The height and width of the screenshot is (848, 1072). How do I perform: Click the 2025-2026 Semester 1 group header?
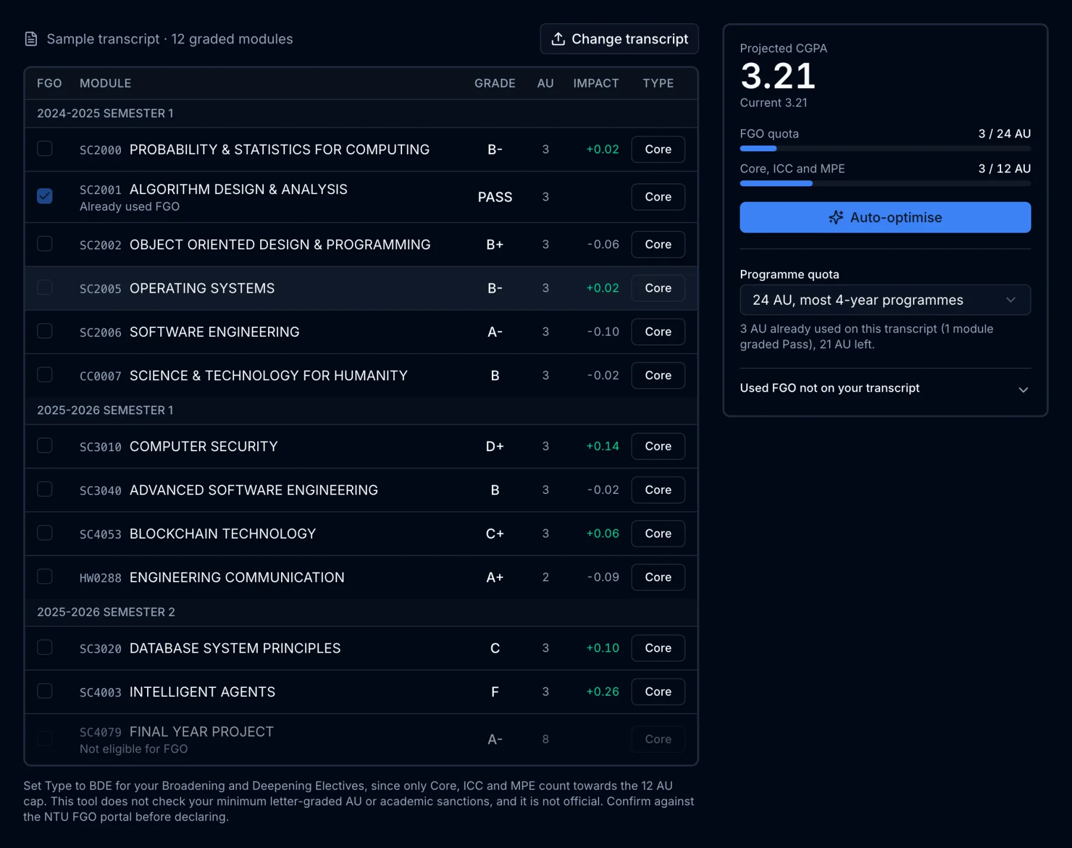click(x=361, y=411)
